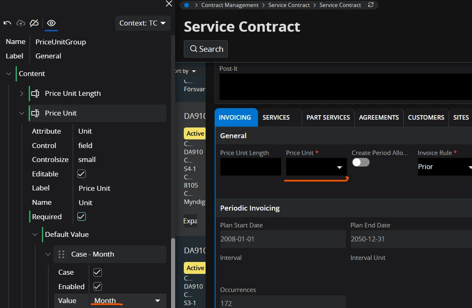Toggle the Editable checkbox
Image resolution: width=472 pixels, height=308 pixels.
[x=82, y=174]
